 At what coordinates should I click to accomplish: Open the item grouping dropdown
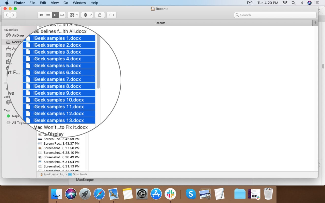[x=73, y=15]
